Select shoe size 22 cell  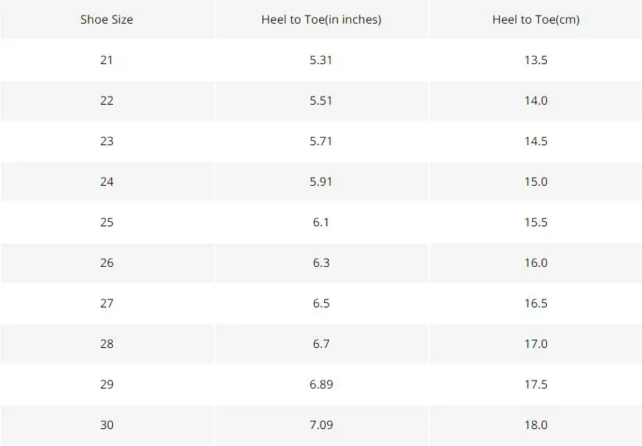tap(106, 101)
